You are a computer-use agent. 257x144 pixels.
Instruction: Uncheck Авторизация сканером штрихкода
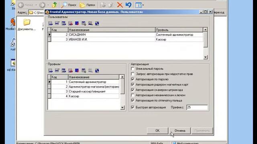pyautogui.click(x=133, y=90)
